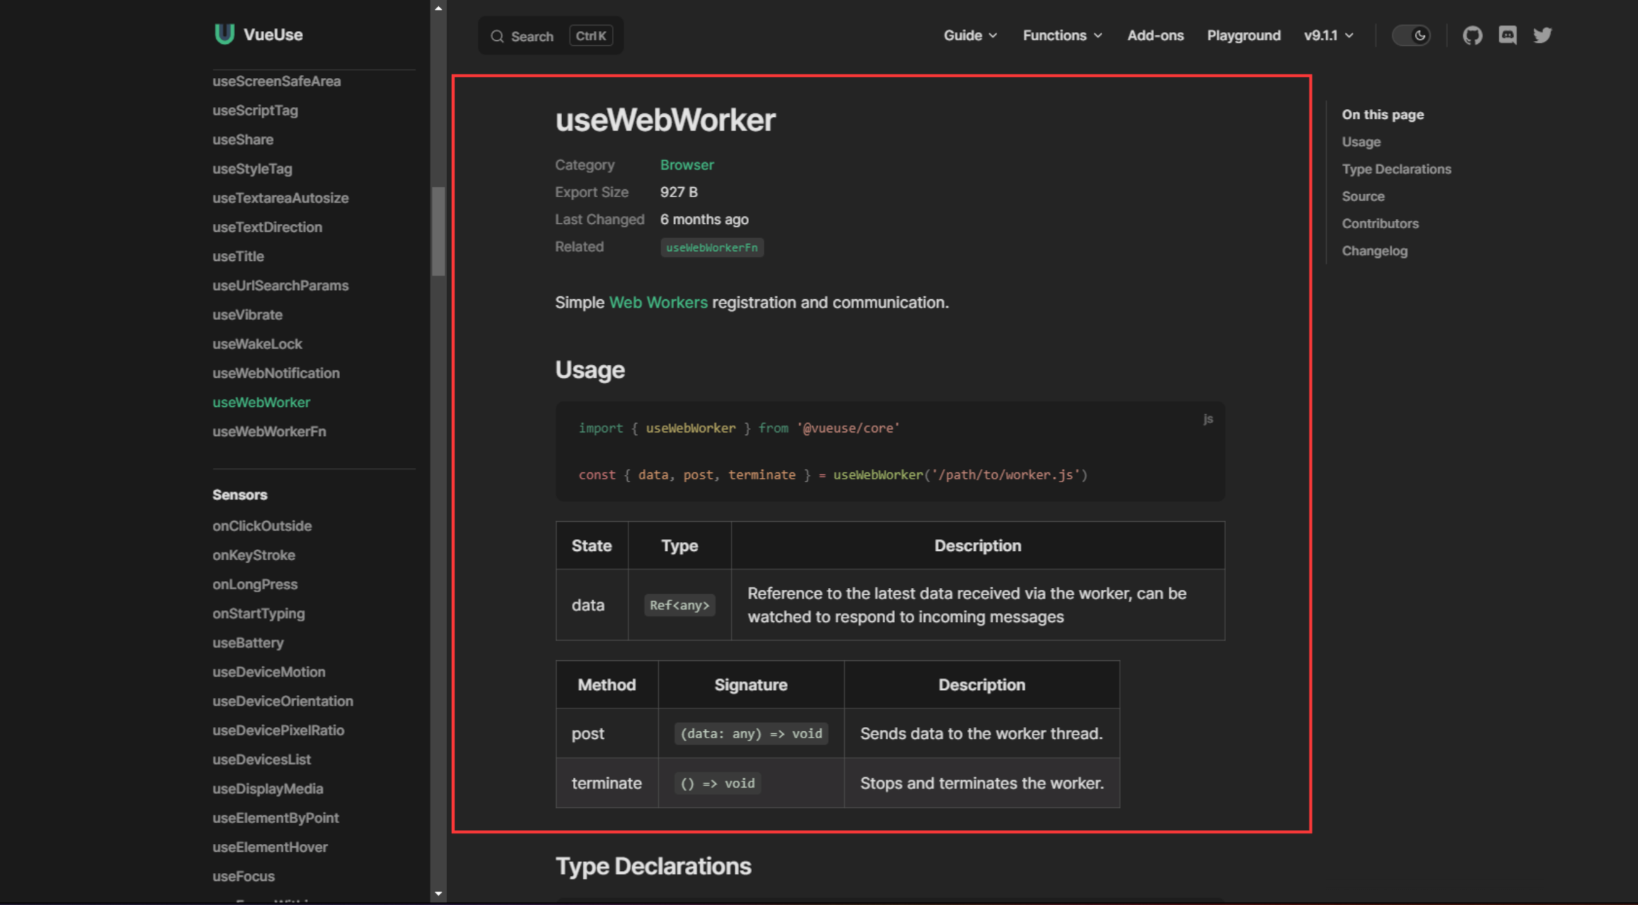Open useTextDirection in sidebar
This screenshot has height=905, width=1638.
pyautogui.click(x=267, y=227)
